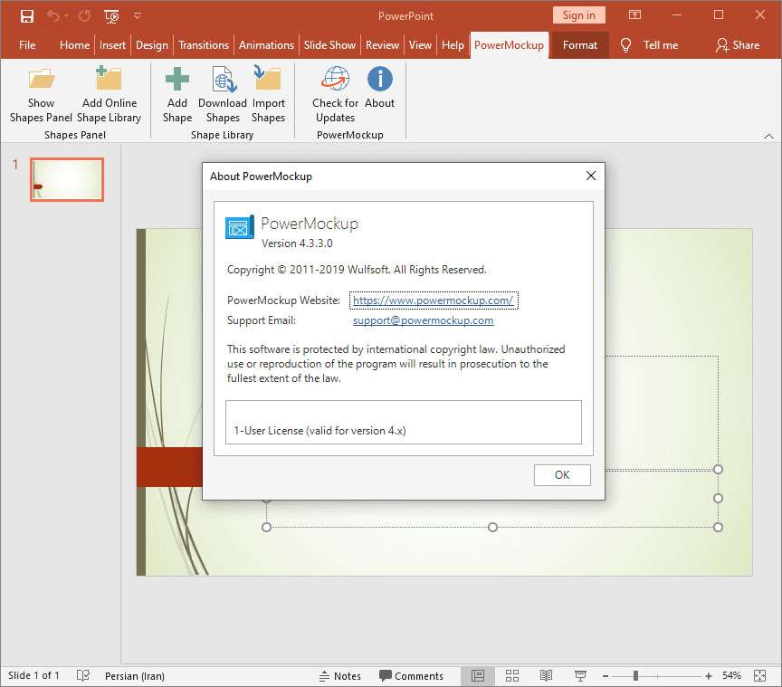Viewport: 782px width, 687px height.
Task: Open the powermockup.com website link
Action: click(x=433, y=301)
